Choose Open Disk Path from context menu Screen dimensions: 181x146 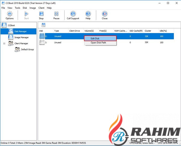[100, 43]
